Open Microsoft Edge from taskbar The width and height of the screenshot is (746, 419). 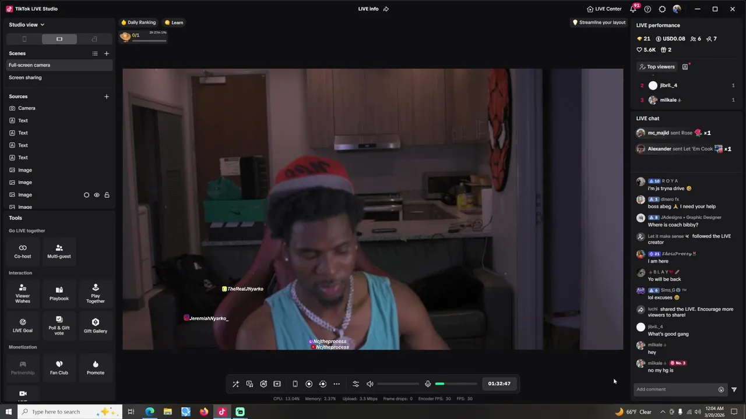click(x=150, y=412)
